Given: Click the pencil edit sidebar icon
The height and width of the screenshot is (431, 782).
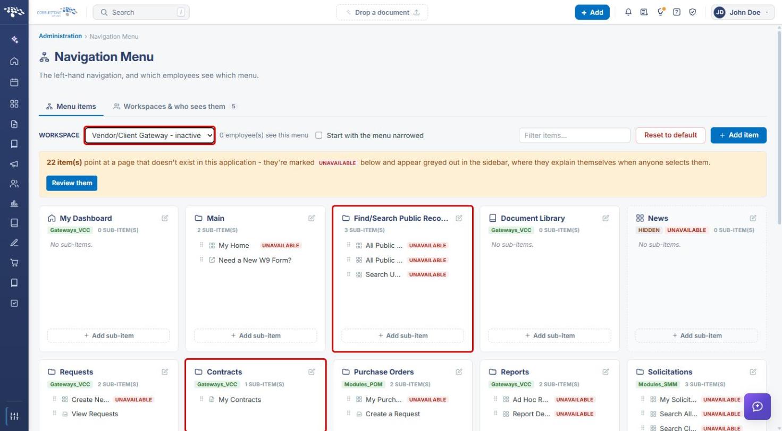Looking at the screenshot, I should click(14, 243).
